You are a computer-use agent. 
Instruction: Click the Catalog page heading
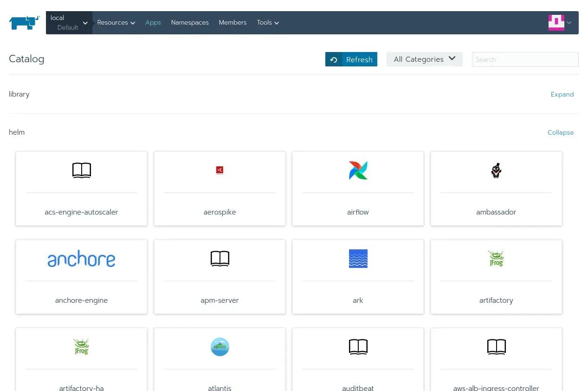[26, 59]
